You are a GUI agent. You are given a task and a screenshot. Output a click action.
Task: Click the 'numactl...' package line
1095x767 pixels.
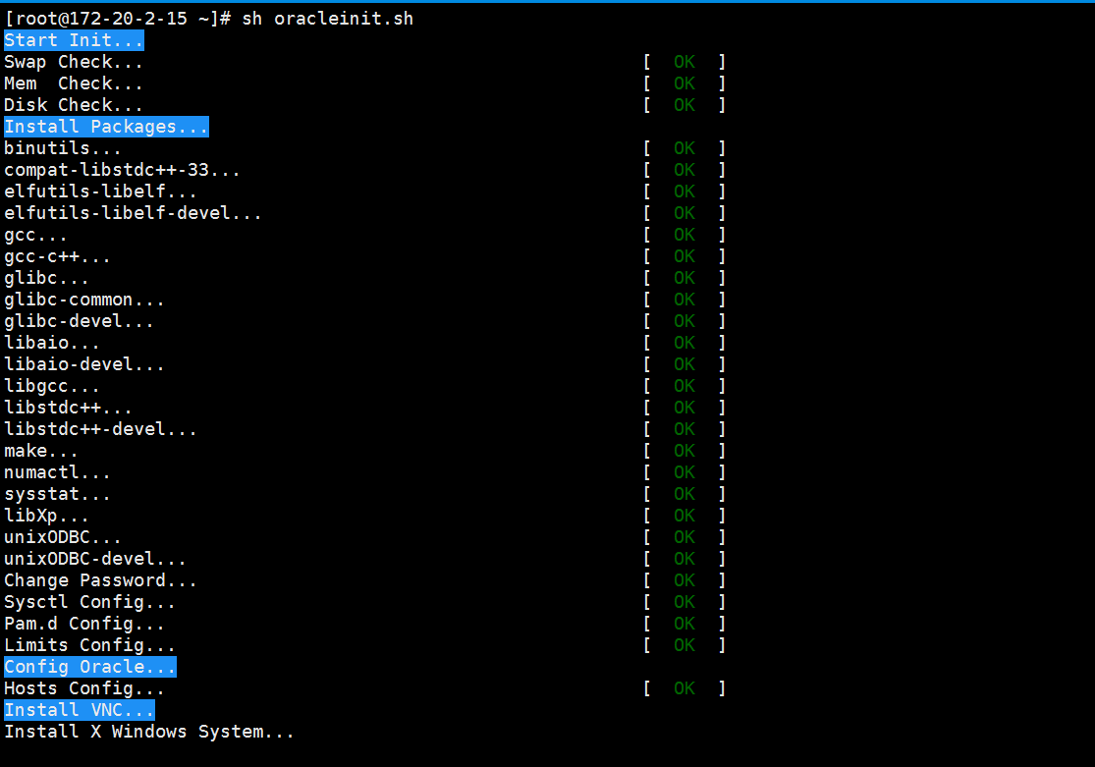(57, 473)
